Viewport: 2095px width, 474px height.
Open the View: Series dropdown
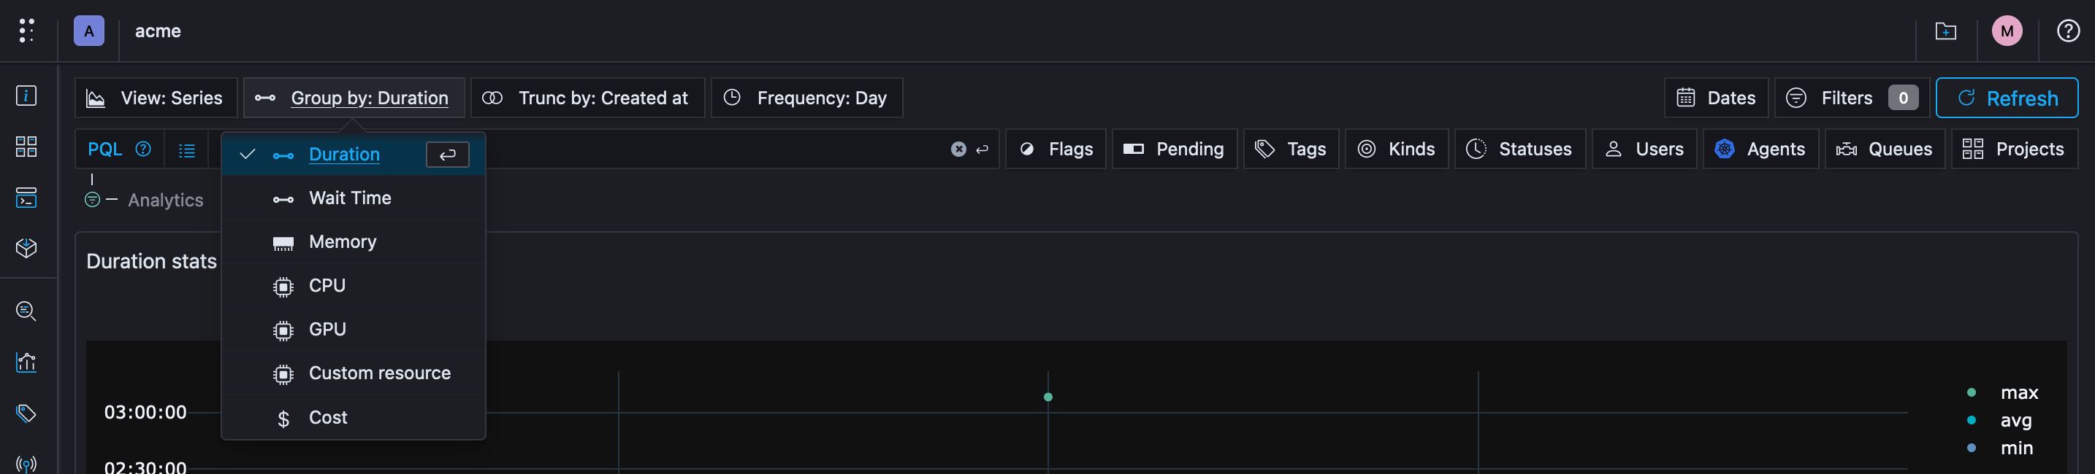pos(156,98)
